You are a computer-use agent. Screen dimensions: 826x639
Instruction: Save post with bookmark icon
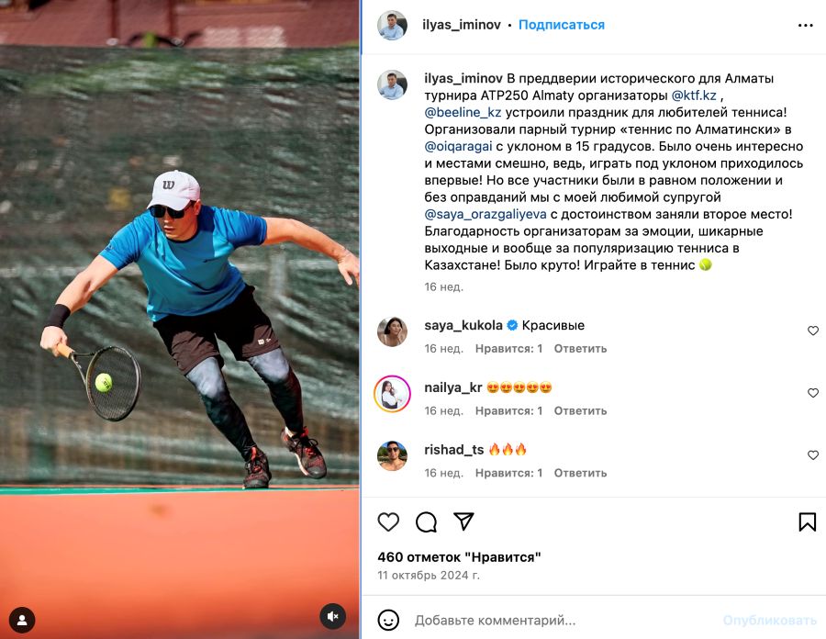click(x=807, y=521)
